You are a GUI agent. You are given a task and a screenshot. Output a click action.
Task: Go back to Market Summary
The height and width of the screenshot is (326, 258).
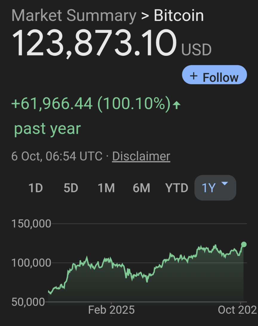74,15
